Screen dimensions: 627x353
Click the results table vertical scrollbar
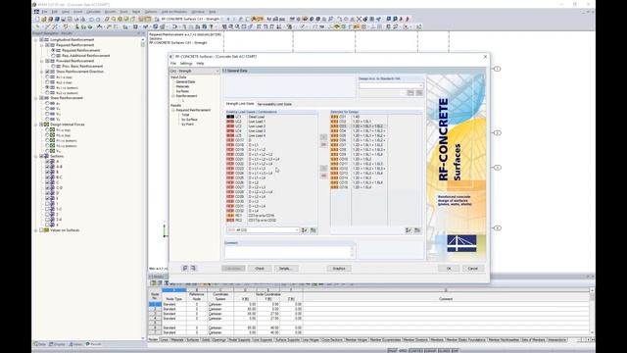(x=592, y=312)
